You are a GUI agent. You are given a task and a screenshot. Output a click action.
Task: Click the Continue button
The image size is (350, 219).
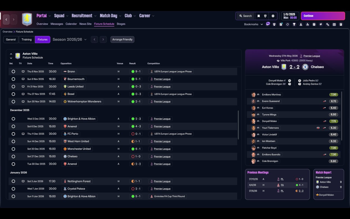click(x=323, y=16)
